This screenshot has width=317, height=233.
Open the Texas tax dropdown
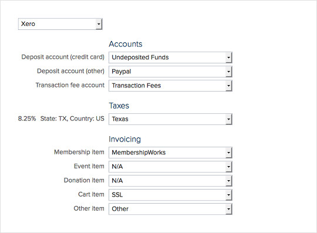tap(170, 119)
